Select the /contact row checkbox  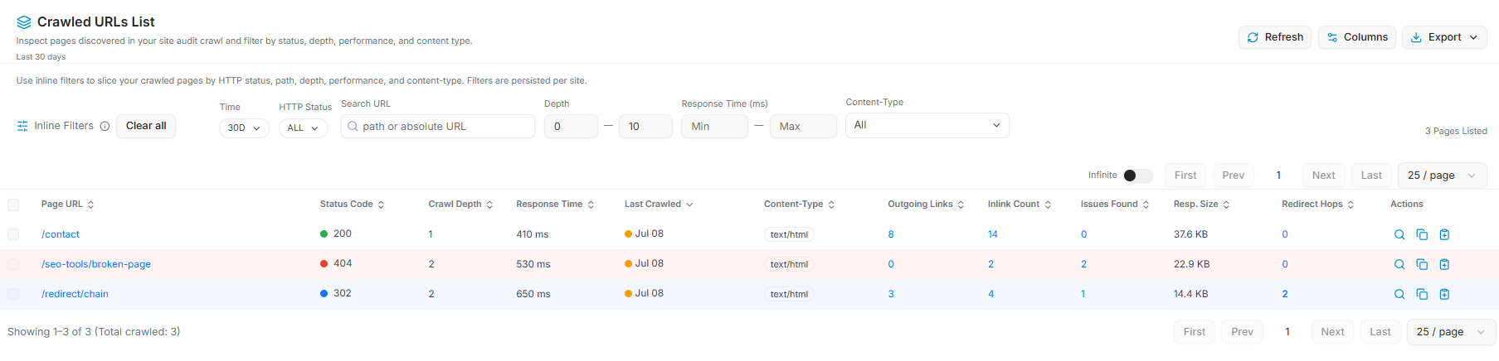(x=13, y=234)
